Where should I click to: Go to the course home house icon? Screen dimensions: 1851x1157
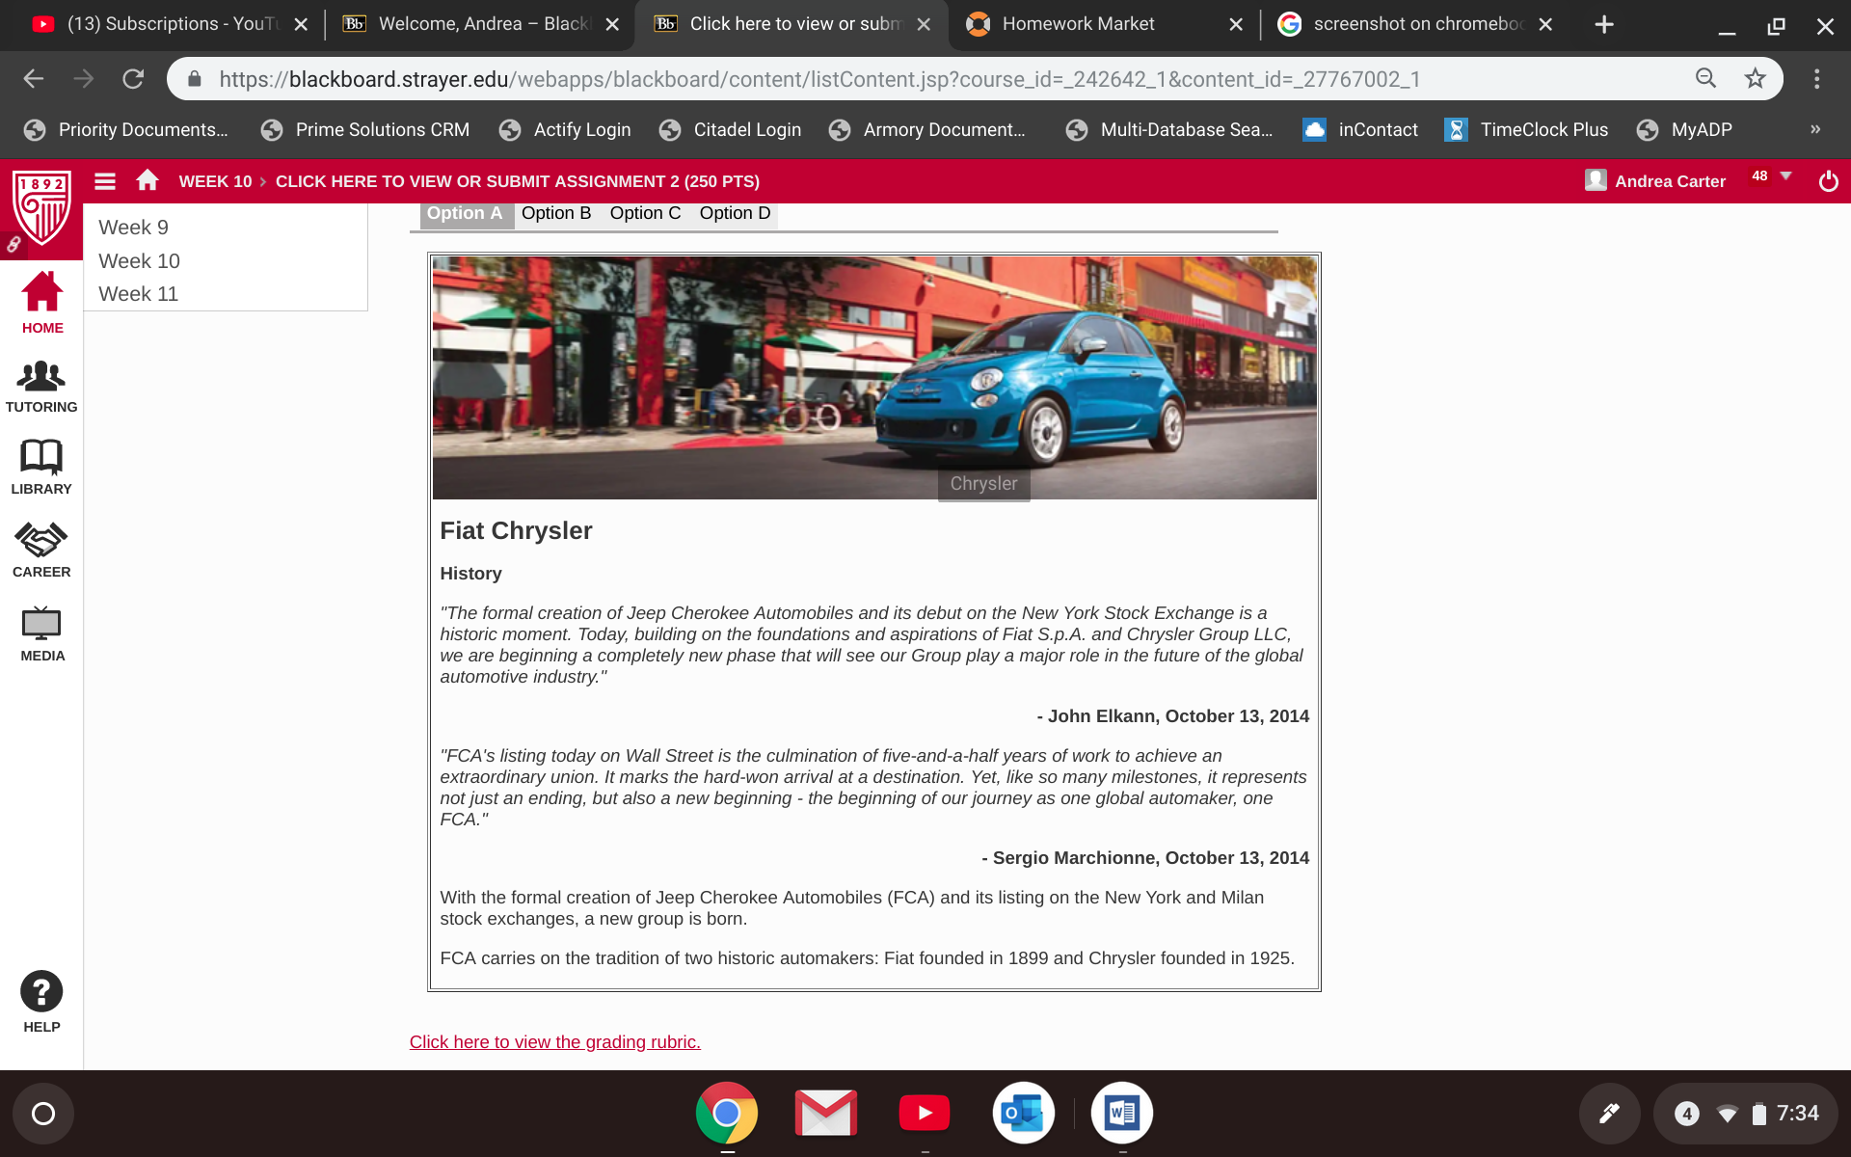[148, 180]
